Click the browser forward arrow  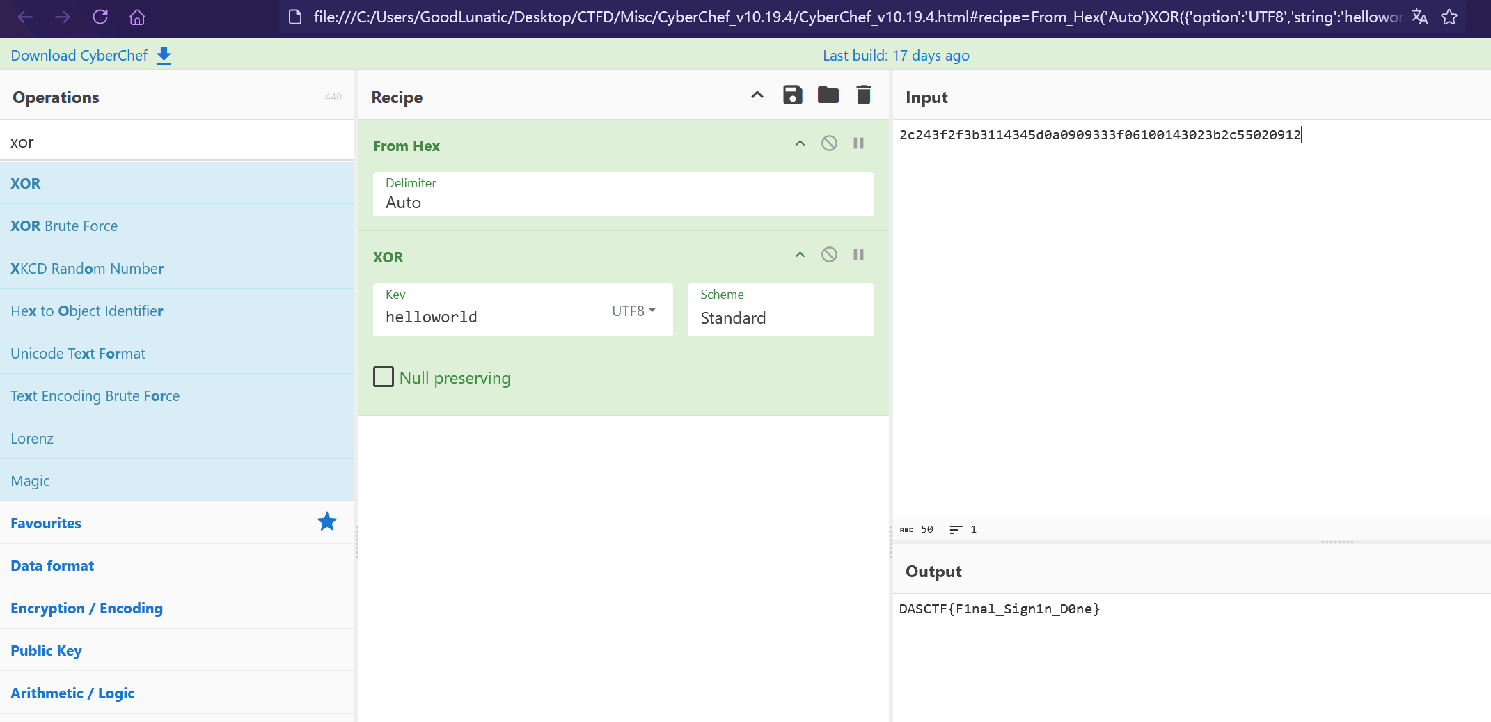coord(63,17)
